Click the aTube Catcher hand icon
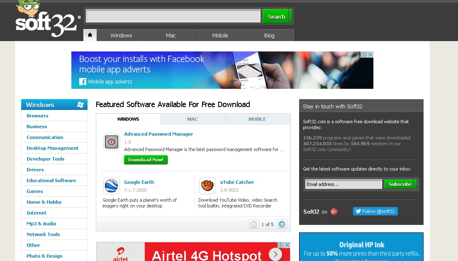458x261 pixels. pos(207,186)
